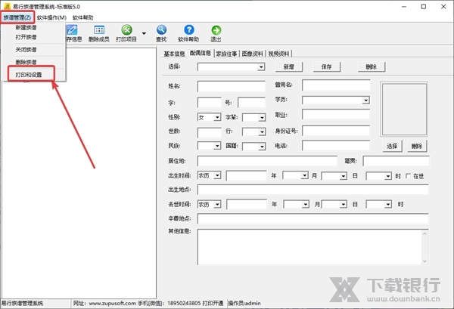The height and width of the screenshot is (309, 454).
Task: Click the save info pencil icon
Action: tap(72, 29)
